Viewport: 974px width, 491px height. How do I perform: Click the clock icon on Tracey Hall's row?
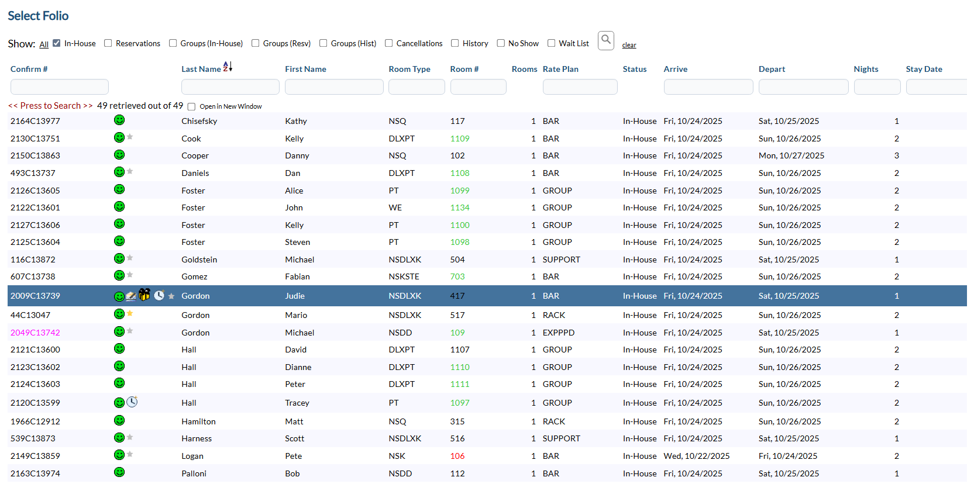132,402
